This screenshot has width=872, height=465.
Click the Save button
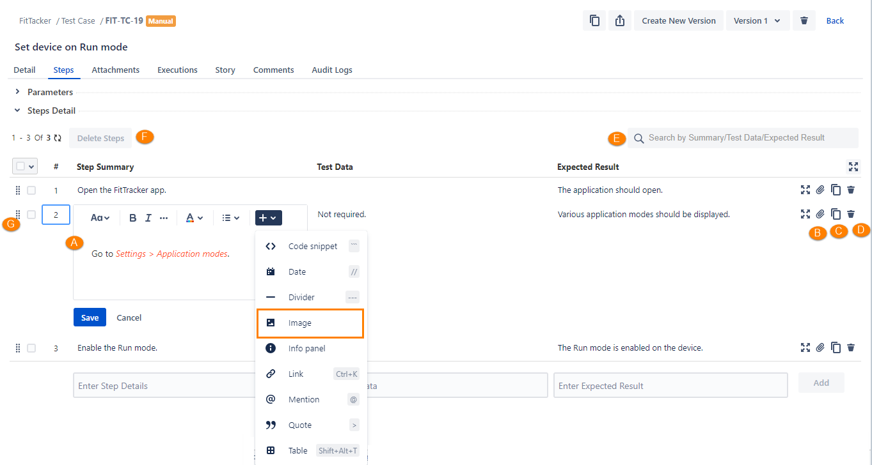(90, 317)
